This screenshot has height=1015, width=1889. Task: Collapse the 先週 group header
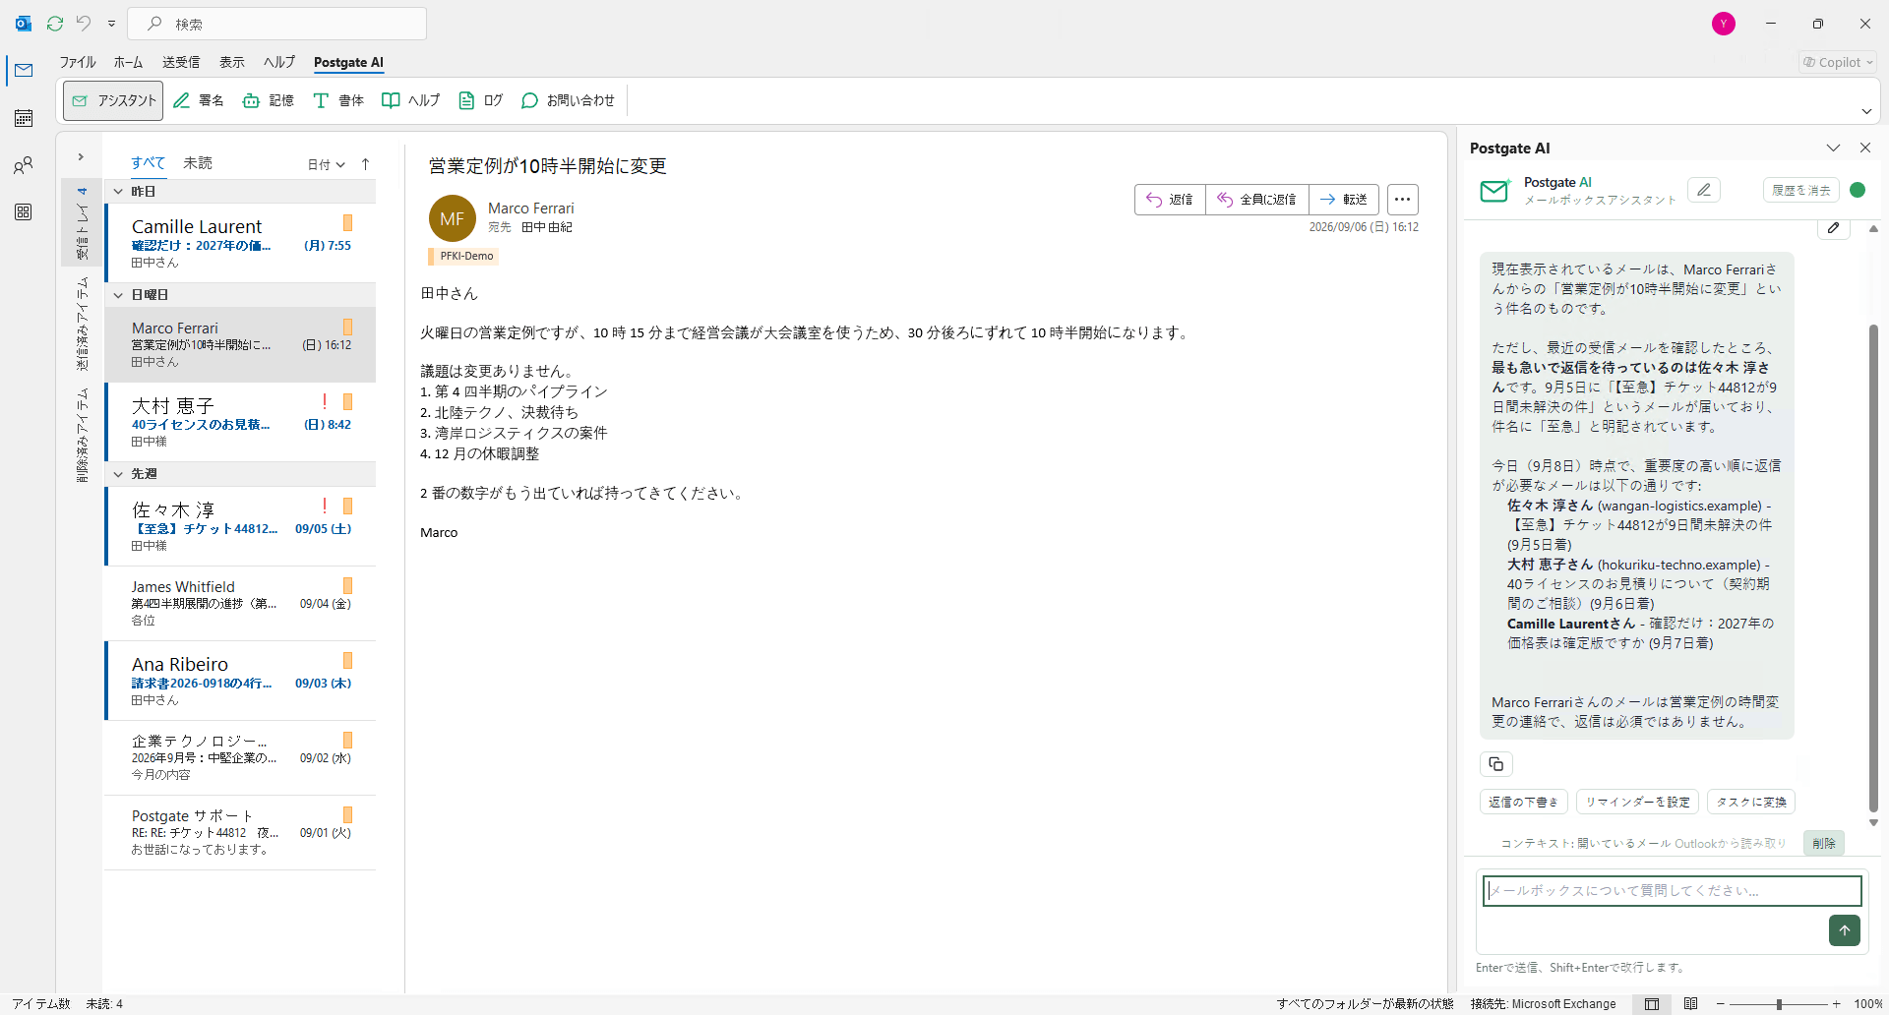pyautogui.click(x=240, y=474)
